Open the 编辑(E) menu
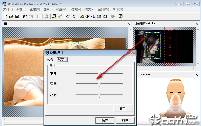 pos(21,9)
